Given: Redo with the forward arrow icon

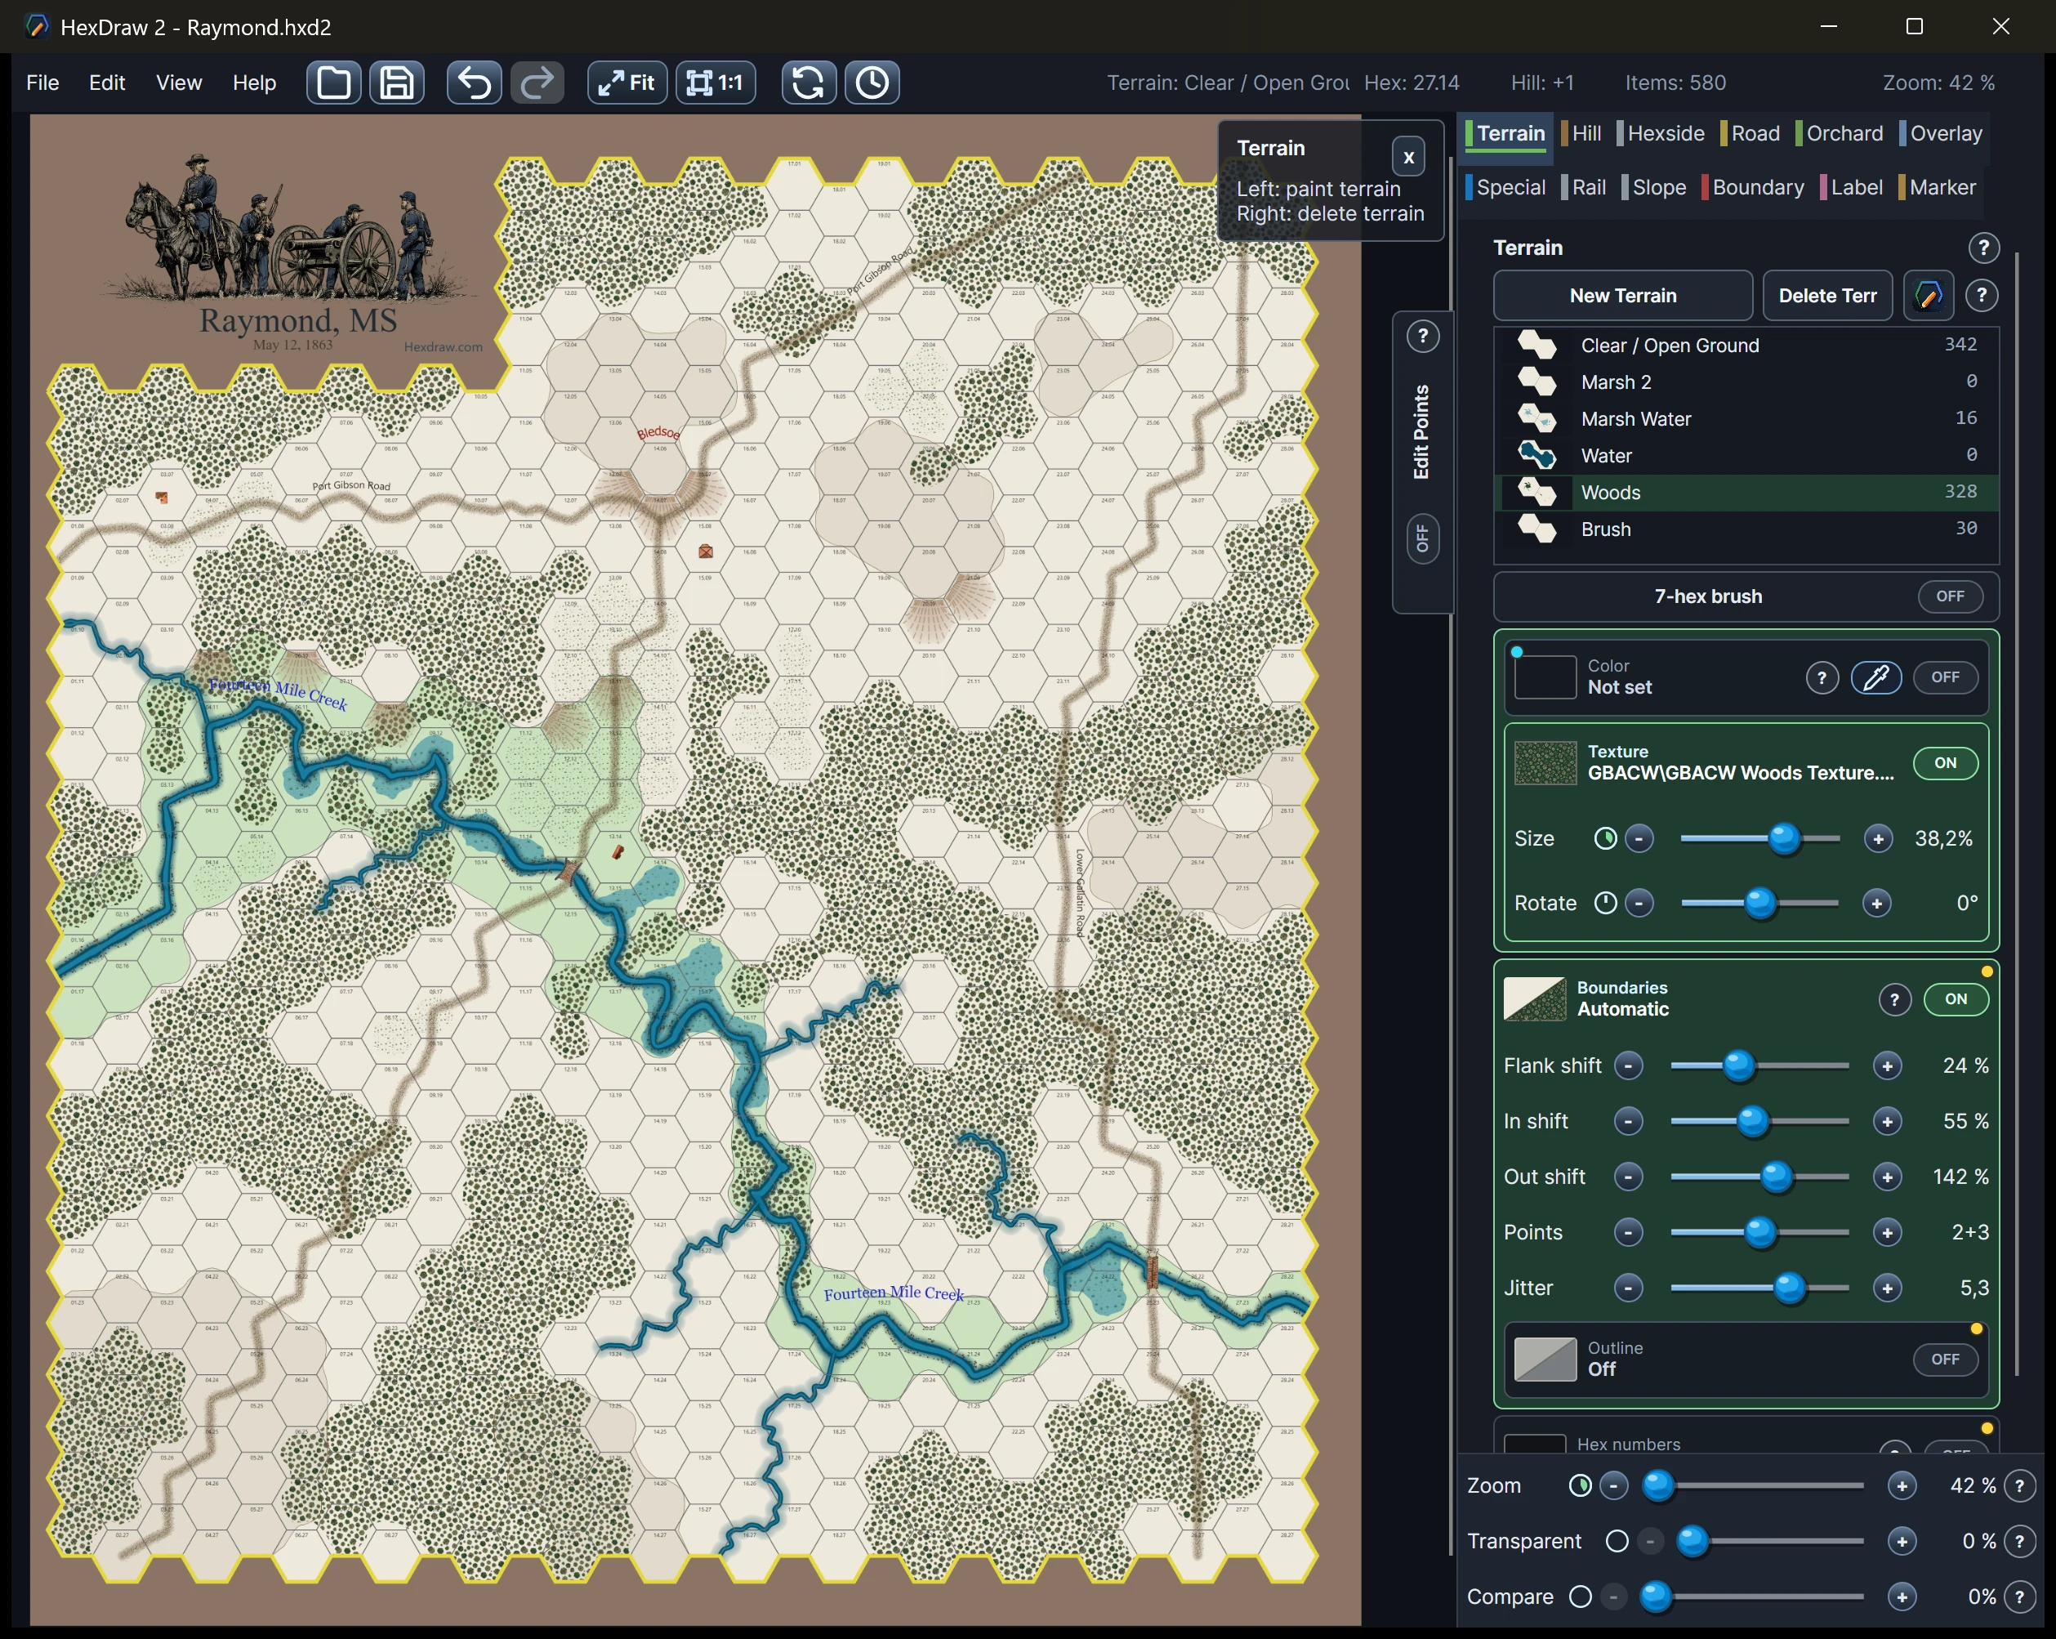Looking at the screenshot, I should [x=537, y=83].
